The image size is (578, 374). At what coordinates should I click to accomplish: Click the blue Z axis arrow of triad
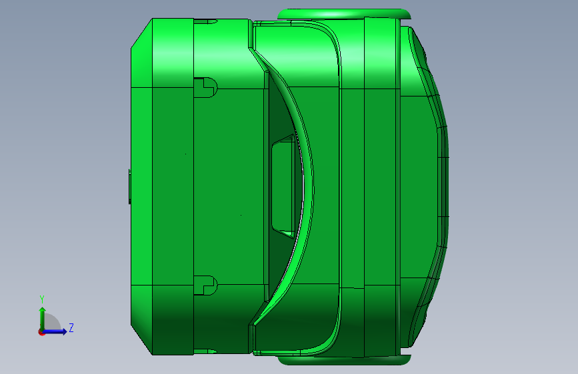click(55, 331)
